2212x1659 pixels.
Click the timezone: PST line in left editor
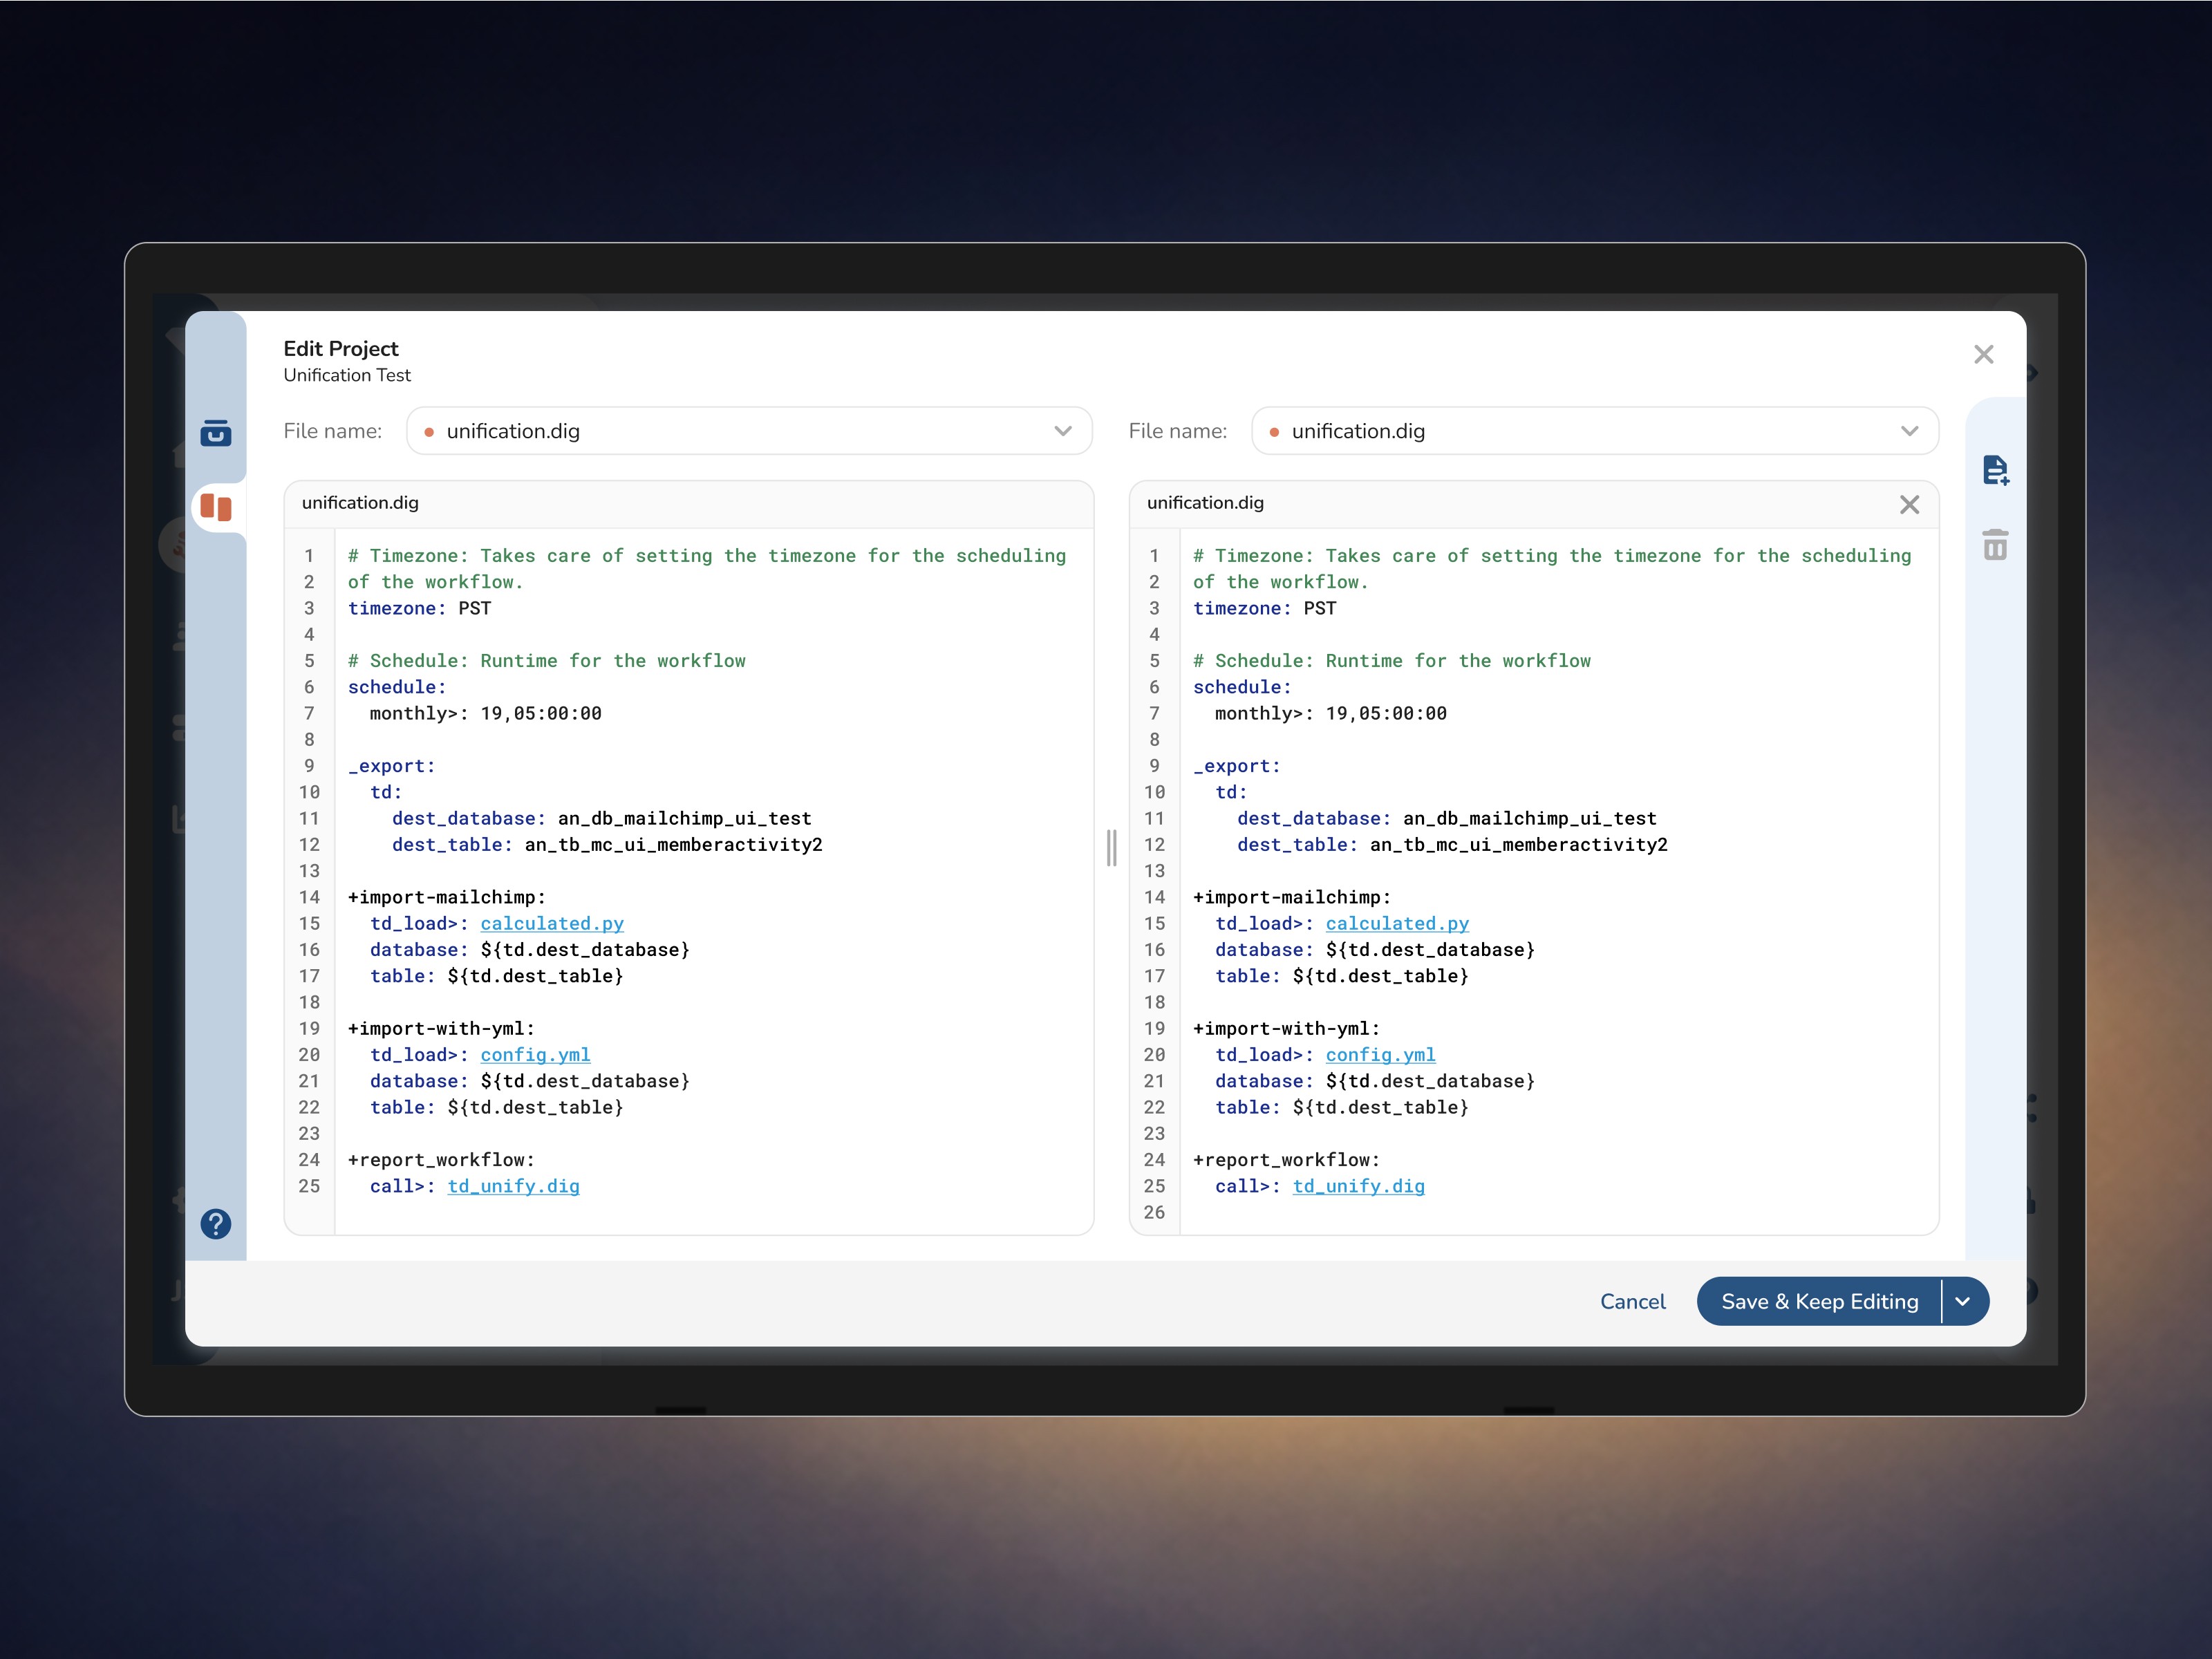point(420,608)
